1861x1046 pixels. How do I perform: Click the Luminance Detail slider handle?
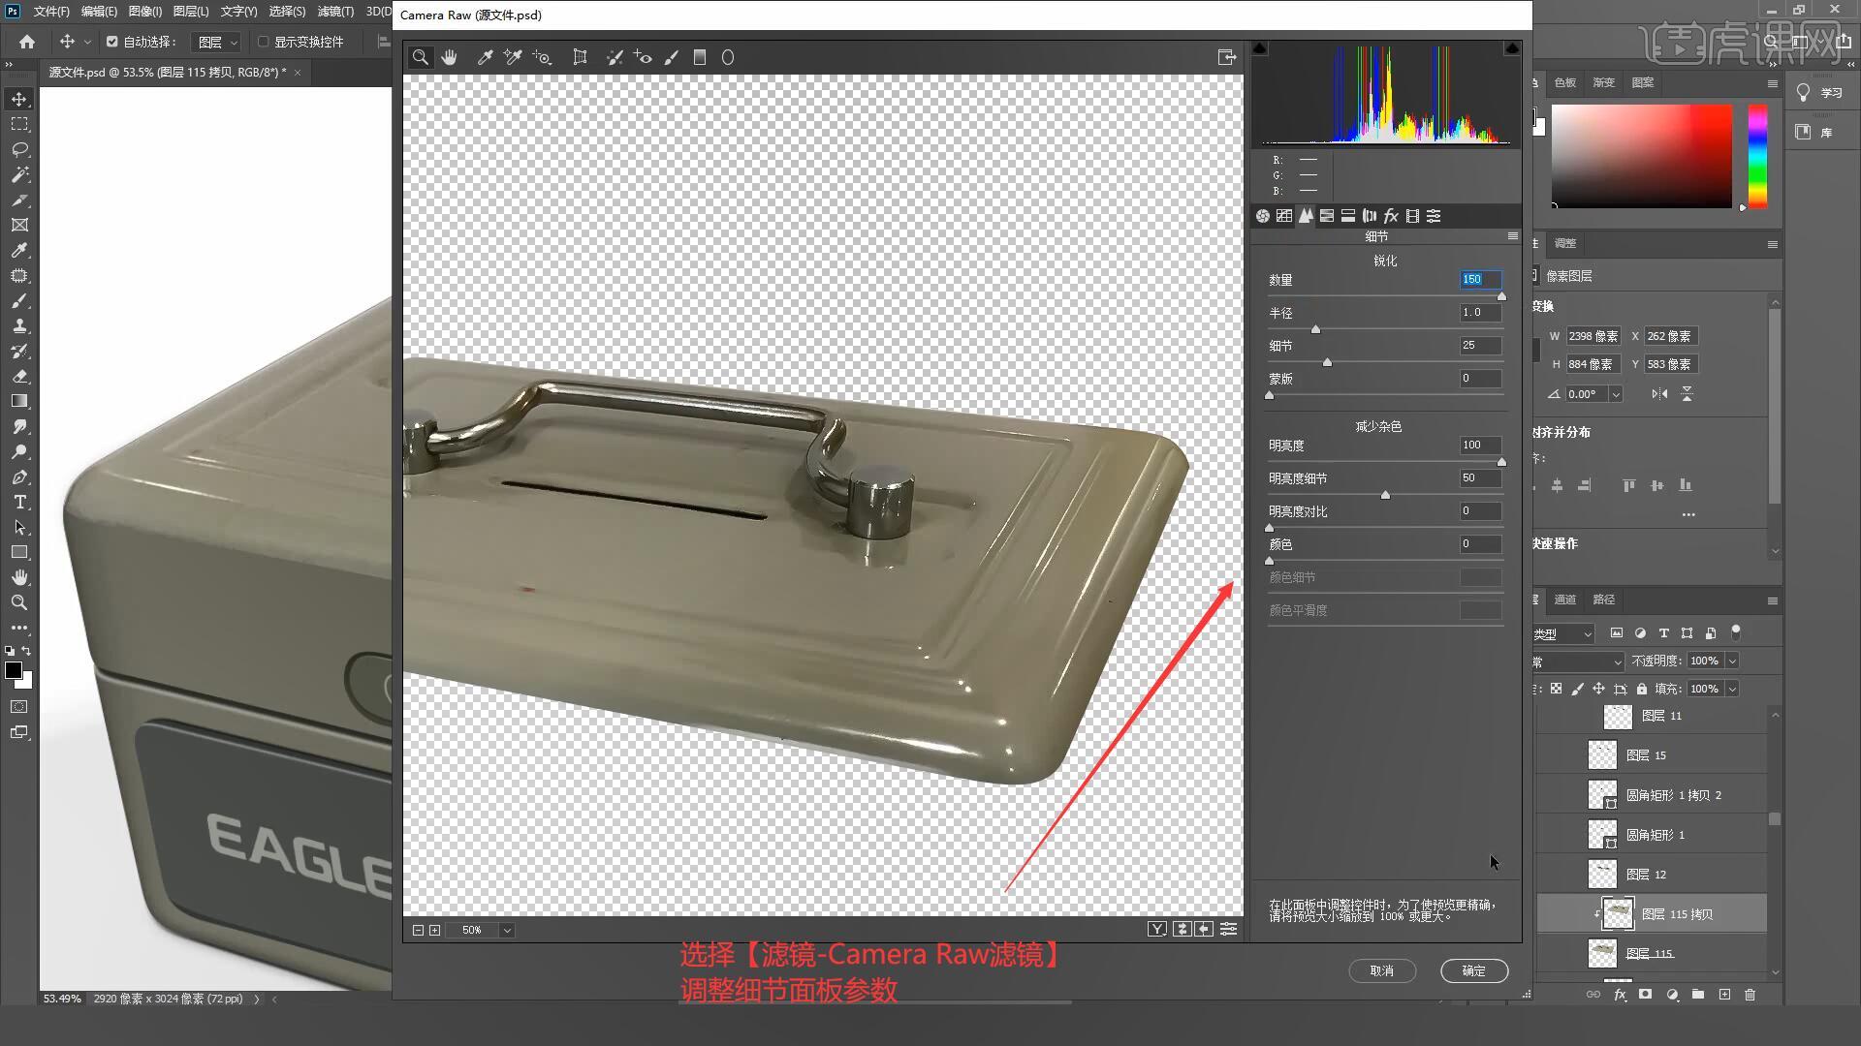[x=1385, y=495]
